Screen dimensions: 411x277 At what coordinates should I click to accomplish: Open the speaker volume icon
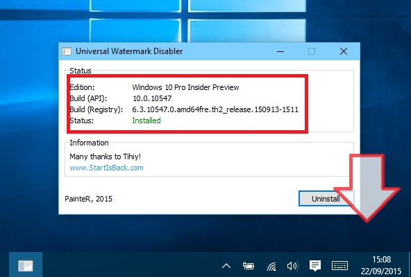pos(292,267)
